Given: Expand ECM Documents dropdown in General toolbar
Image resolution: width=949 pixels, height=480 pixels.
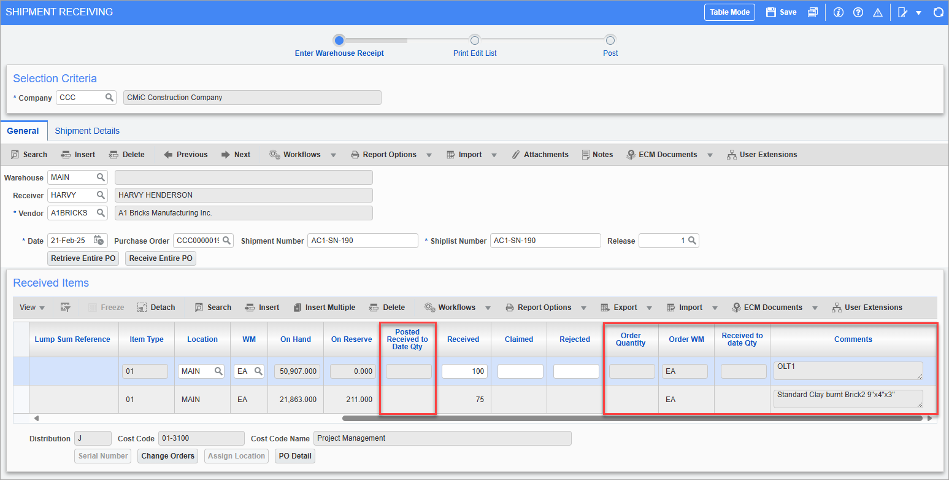Looking at the screenshot, I should tap(710, 155).
